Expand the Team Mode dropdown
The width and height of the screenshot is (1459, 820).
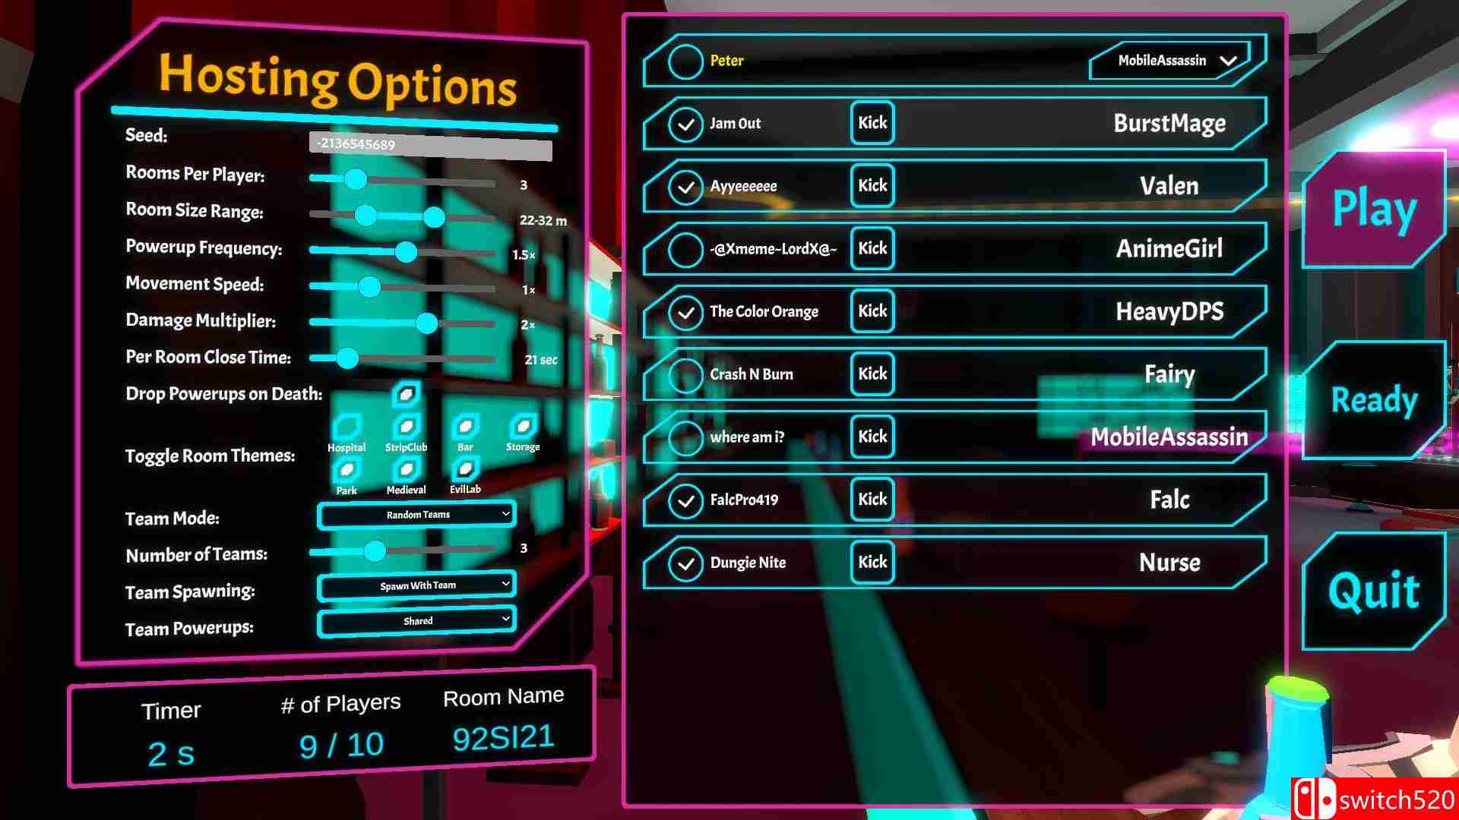tap(415, 515)
